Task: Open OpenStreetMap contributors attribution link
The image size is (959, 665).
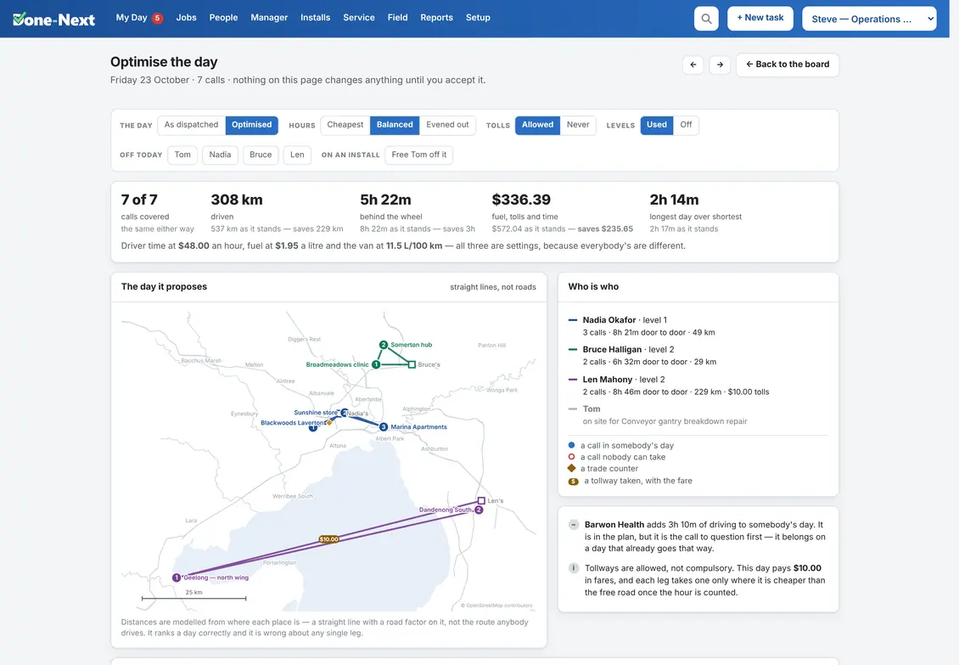Action: pyautogui.click(x=496, y=606)
